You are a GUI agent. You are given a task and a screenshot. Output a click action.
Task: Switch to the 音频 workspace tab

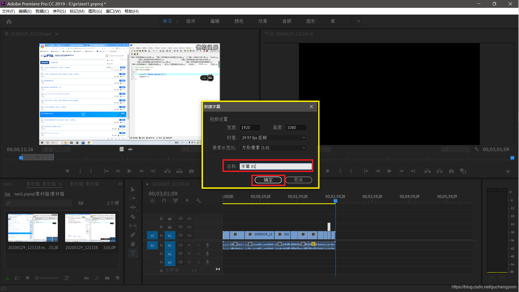pos(287,21)
